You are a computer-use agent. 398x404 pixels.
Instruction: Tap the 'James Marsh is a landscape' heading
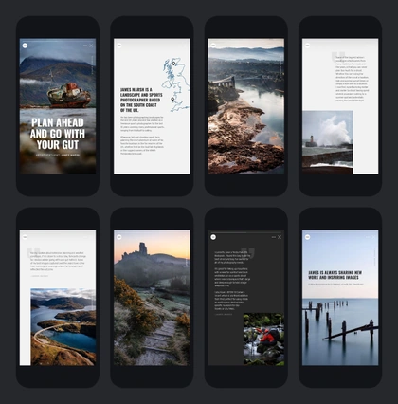tap(141, 100)
